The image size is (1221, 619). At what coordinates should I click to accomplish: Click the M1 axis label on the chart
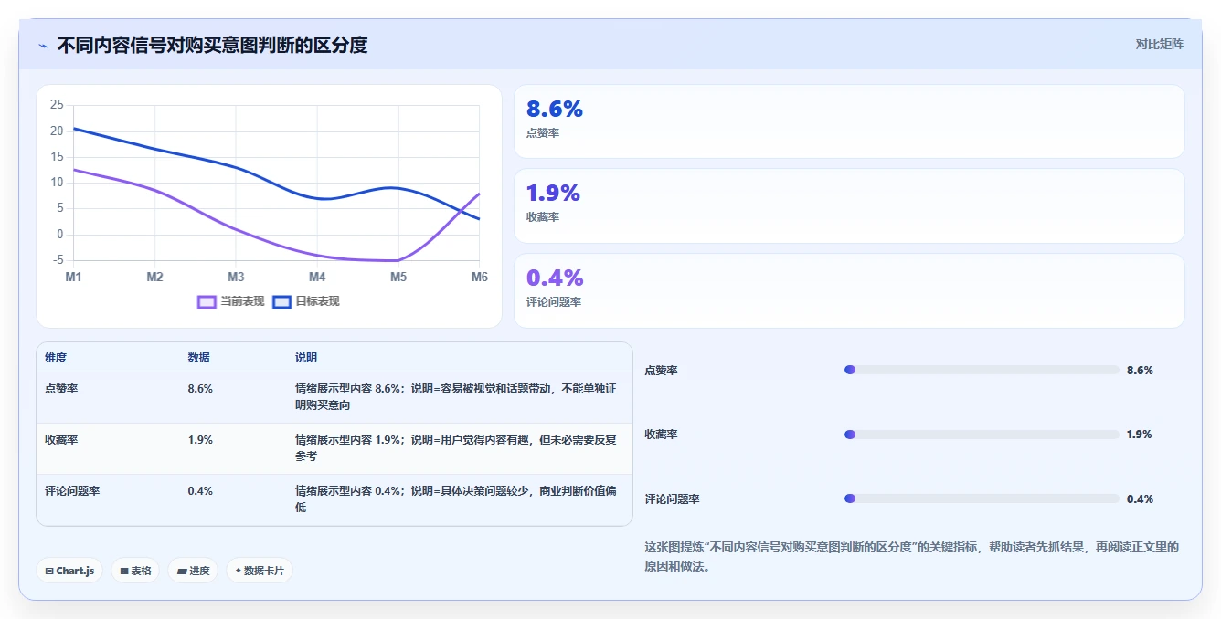73,277
